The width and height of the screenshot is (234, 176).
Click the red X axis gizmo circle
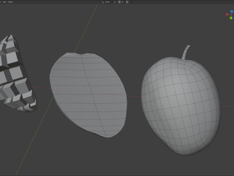tap(227, 14)
